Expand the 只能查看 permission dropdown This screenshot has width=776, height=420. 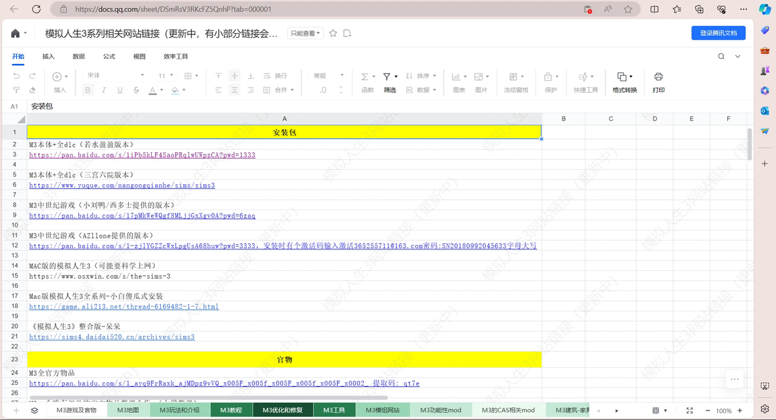point(305,33)
